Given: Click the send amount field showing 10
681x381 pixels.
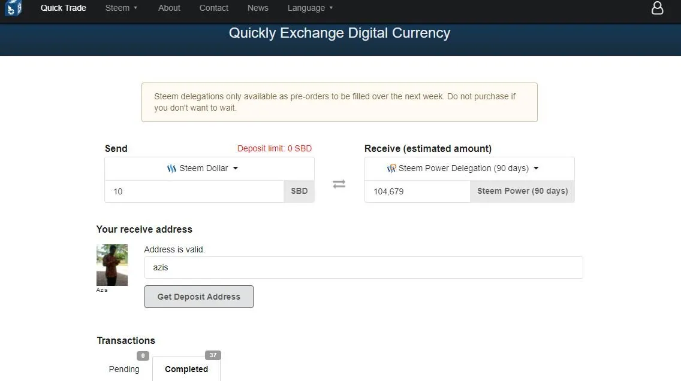Looking at the screenshot, I should [194, 191].
